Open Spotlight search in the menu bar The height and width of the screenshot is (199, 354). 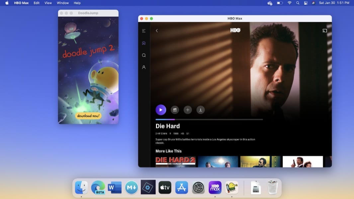(298, 3)
